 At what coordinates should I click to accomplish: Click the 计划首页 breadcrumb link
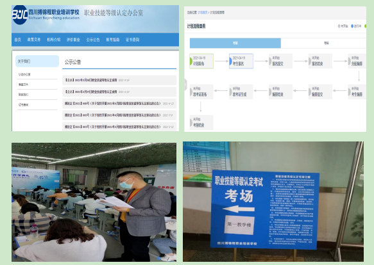pyautogui.click(x=203, y=12)
